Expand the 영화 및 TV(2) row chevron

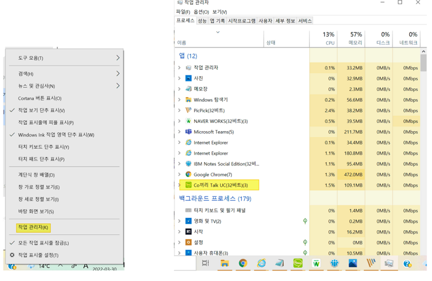(179, 221)
